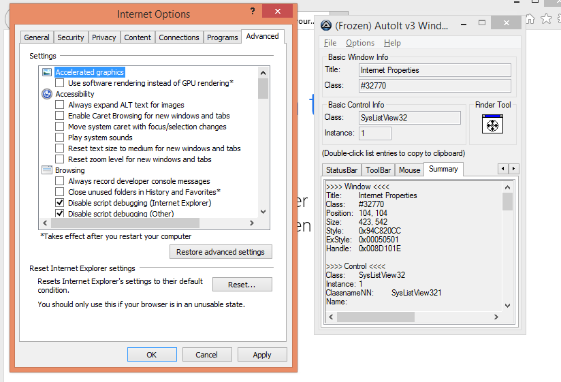The width and height of the screenshot is (561, 382).
Task: Click the AutoIt Summary horizontal scroll left arrow
Action: (x=331, y=317)
